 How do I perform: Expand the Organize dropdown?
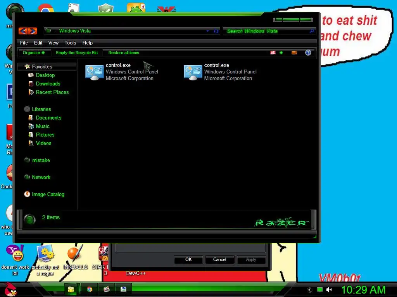pyautogui.click(x=34, y=53)
